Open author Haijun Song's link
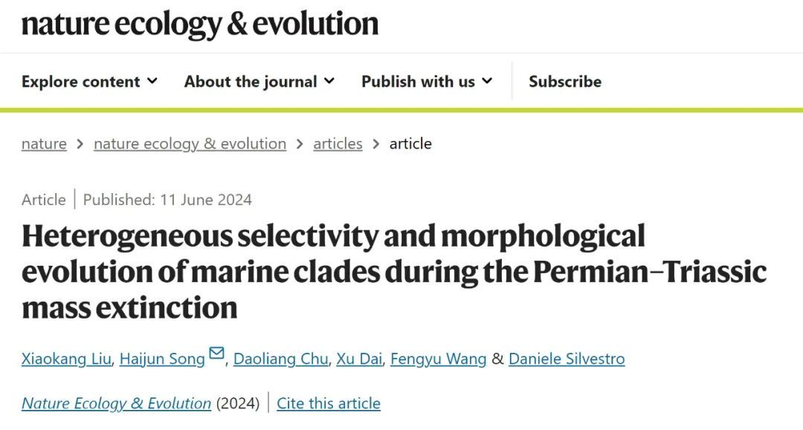 (162, 359)
